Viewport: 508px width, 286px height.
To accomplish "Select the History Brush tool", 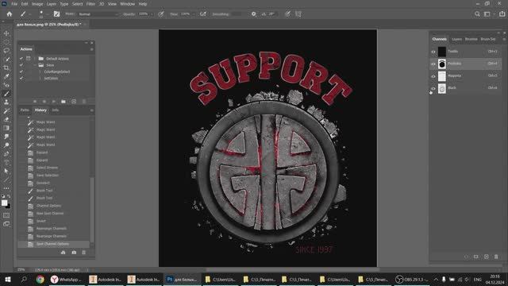I will coord(6,111).
